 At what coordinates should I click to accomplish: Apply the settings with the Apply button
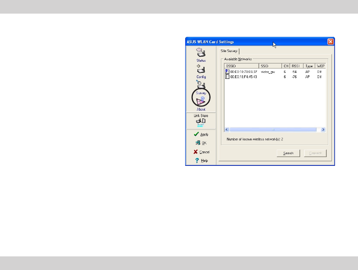[x=201, y=134]
